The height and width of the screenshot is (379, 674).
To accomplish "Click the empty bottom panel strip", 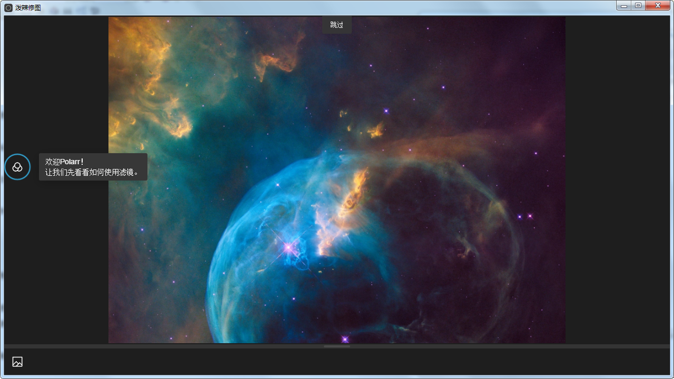I will [x=337, y=362].
